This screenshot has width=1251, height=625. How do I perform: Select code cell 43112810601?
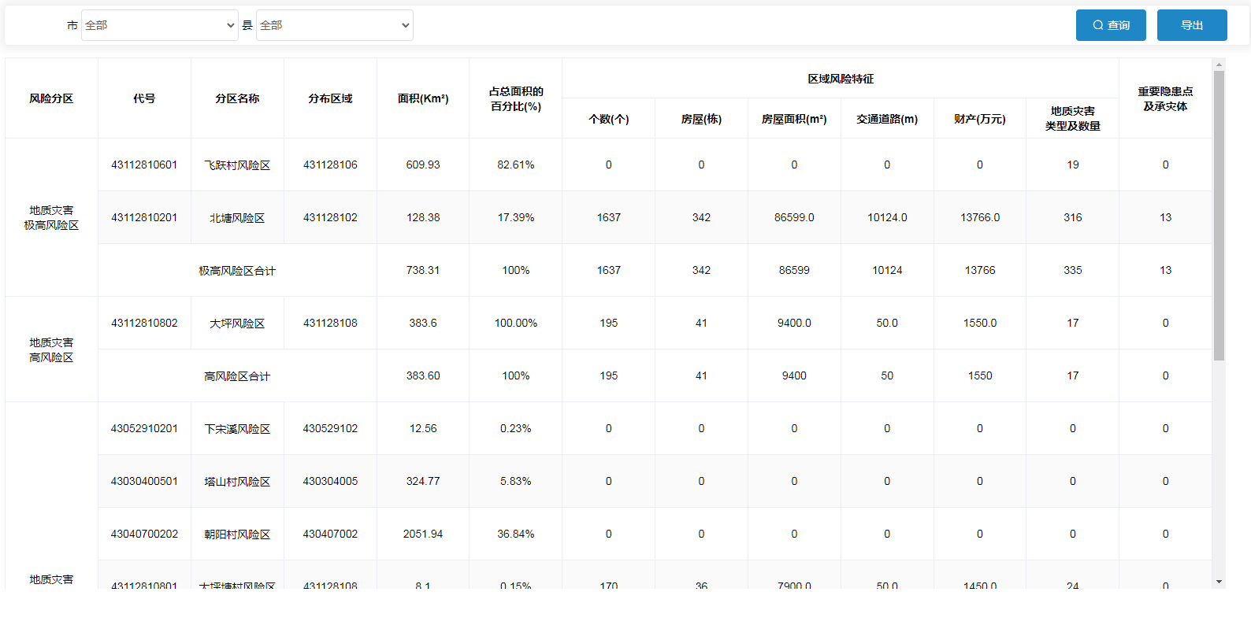144,165
